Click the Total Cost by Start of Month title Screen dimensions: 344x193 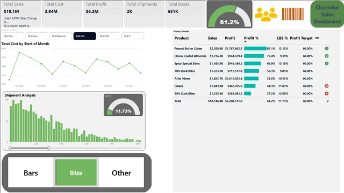pyautogui.click(x=25, y=44)
